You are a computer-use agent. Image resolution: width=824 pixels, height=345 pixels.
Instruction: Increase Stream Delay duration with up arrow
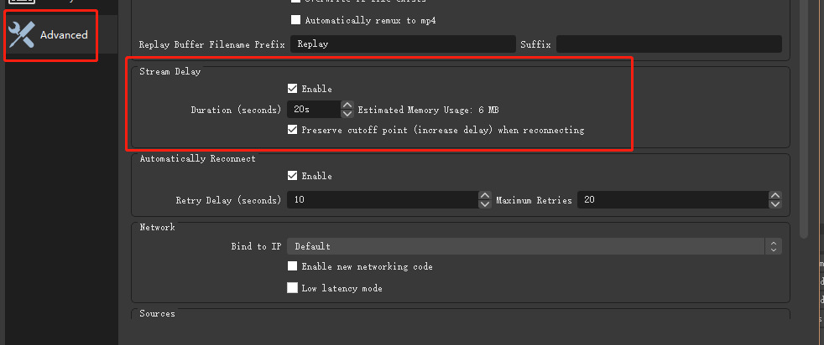(347, 105)
